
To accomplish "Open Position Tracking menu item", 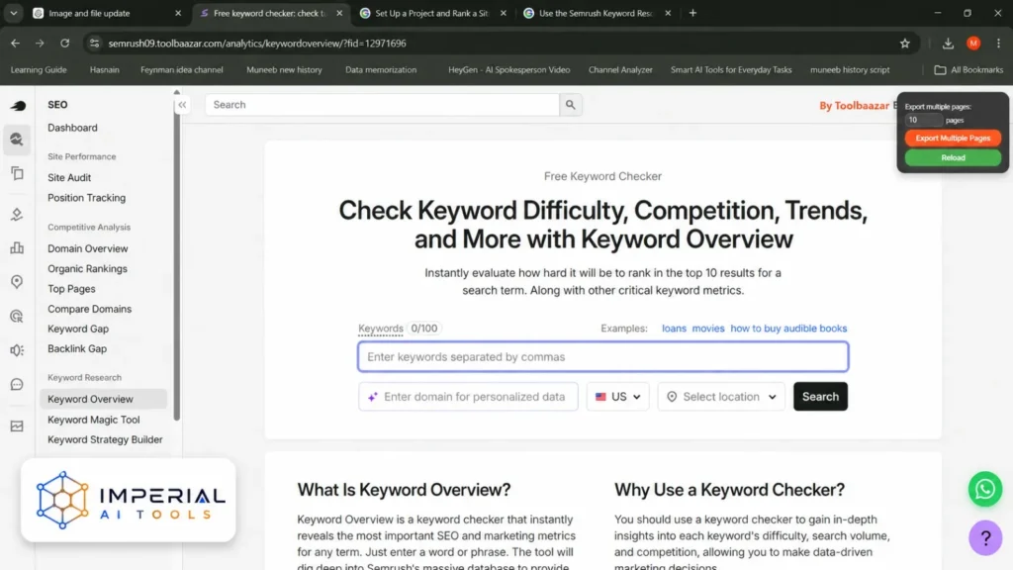I will [87, 198].
